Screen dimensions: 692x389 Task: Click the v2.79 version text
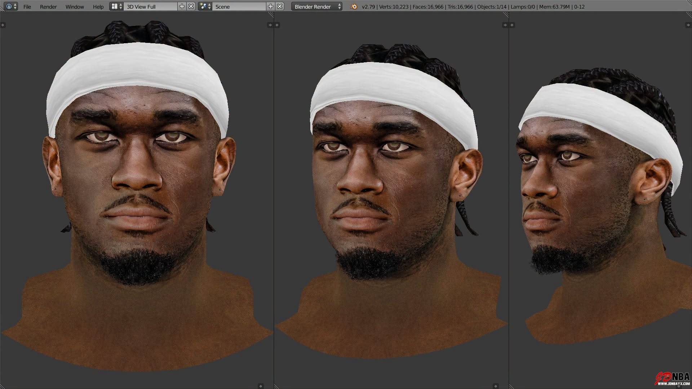click(368, 7)
